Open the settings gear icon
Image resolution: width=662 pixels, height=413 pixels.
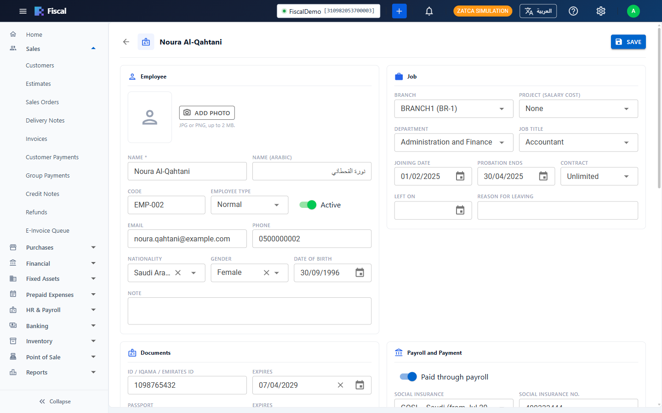(601, 11)
